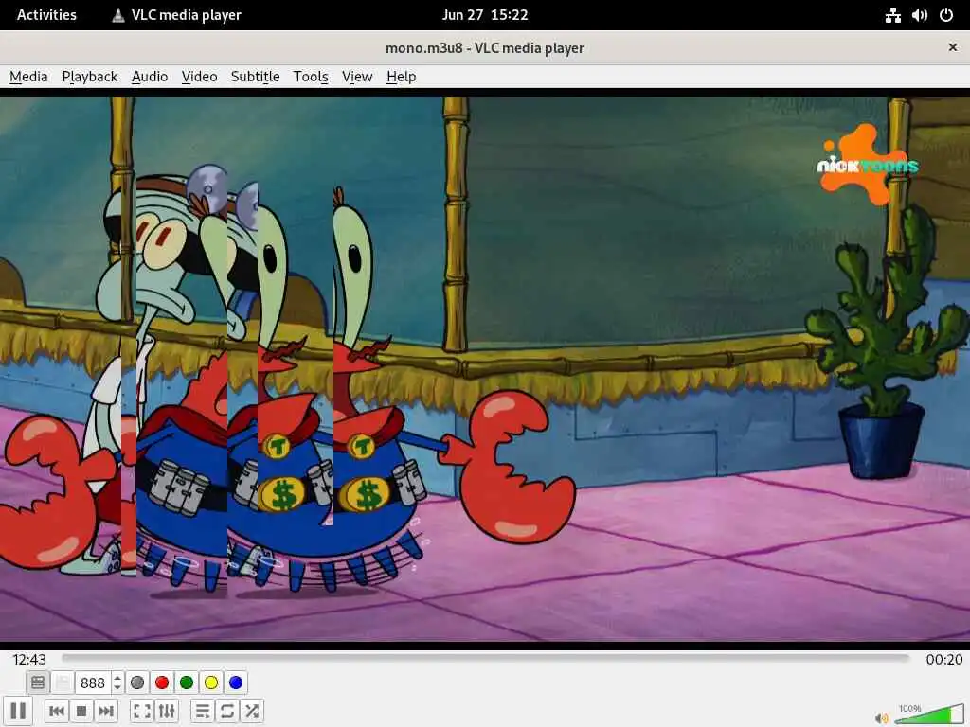Screen dimensions: 970x727
Task: Click the green teletext button
Action: click(x=187, y=683)
